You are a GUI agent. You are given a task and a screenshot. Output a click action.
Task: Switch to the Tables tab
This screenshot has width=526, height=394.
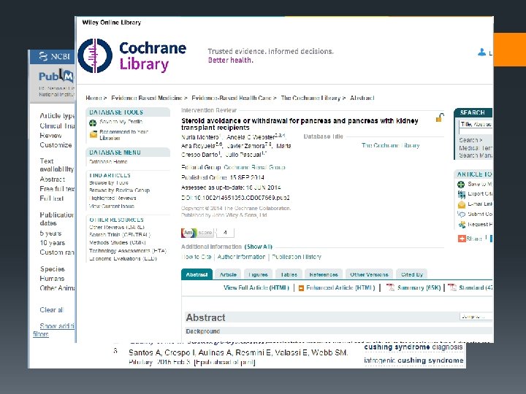(289, 274)
